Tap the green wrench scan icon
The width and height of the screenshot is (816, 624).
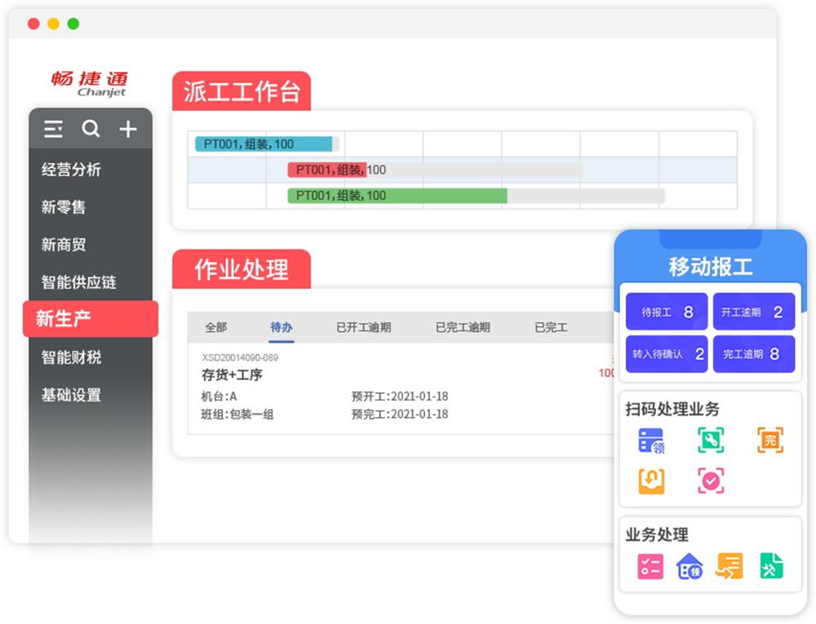(711, 440)
